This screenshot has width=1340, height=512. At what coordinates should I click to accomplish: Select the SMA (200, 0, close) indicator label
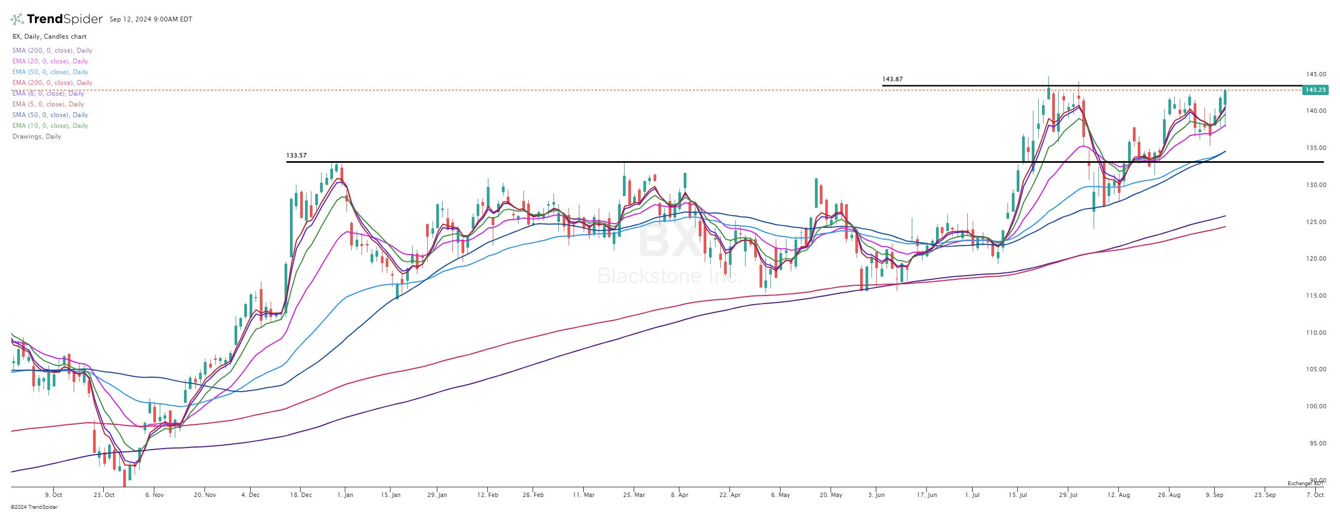(52, 51)
